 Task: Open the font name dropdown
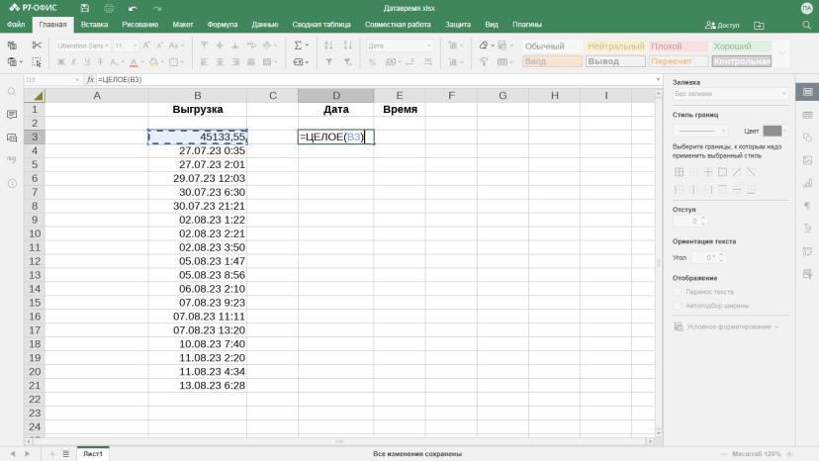(x=82, y=46)
